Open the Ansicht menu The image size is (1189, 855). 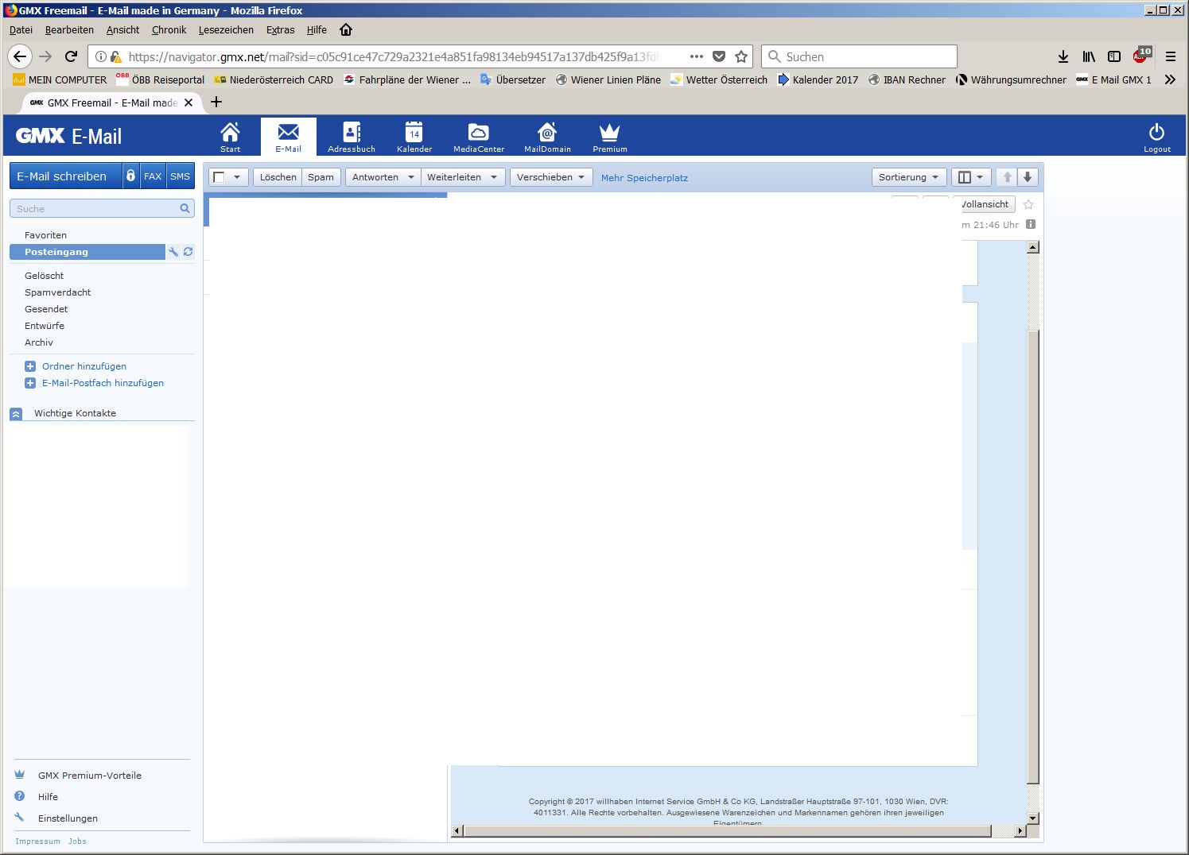[122, 29]
